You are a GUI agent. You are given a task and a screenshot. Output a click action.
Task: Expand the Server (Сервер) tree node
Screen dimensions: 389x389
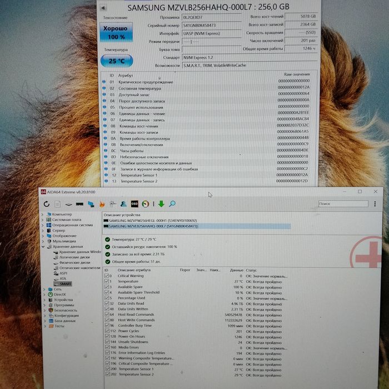tap(43, 231)
